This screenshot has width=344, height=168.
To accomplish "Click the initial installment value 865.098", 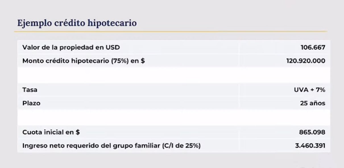I will click(x=312, y=132).
